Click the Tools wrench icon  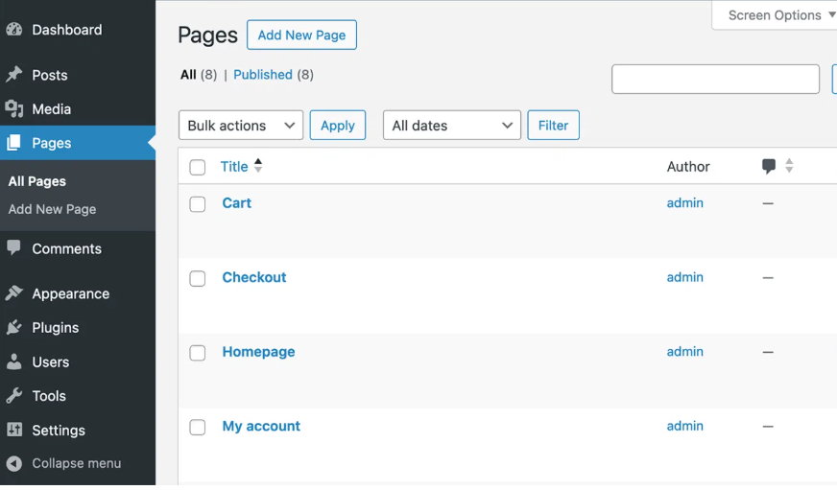[x=13, y=396]
